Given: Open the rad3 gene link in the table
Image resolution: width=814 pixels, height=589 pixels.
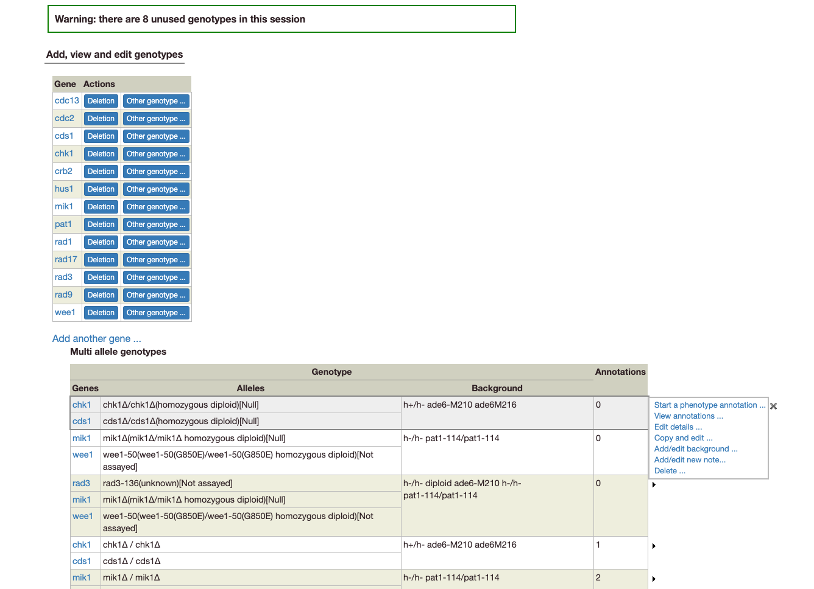Looking at the screenshot, I should click(x=81, y=483).
